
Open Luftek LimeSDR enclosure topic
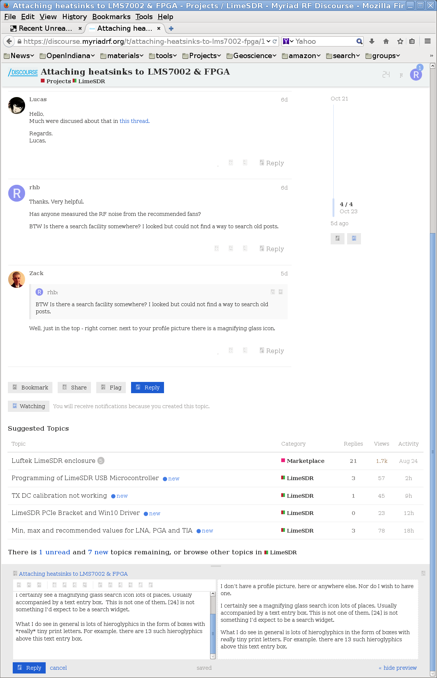tap(54, 461)
